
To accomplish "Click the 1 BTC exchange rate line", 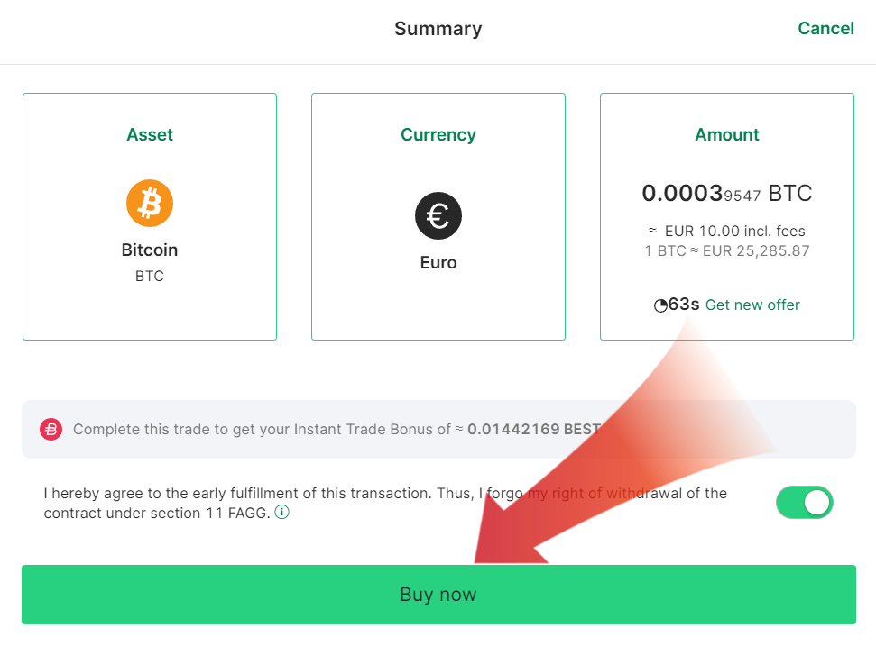I will pos(727,250).
